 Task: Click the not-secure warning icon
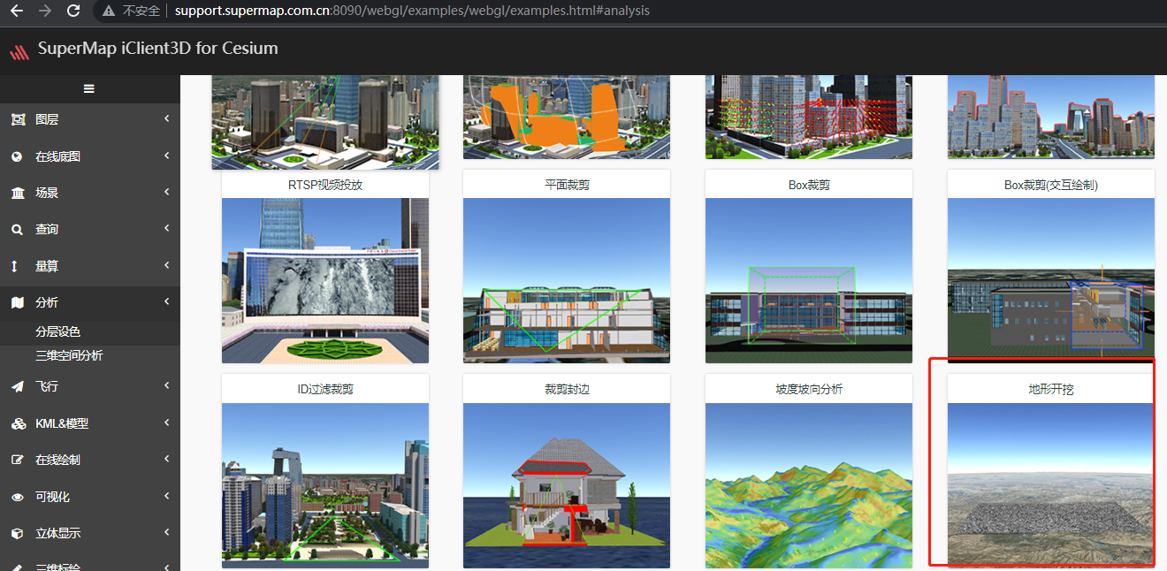click(109, 11)
